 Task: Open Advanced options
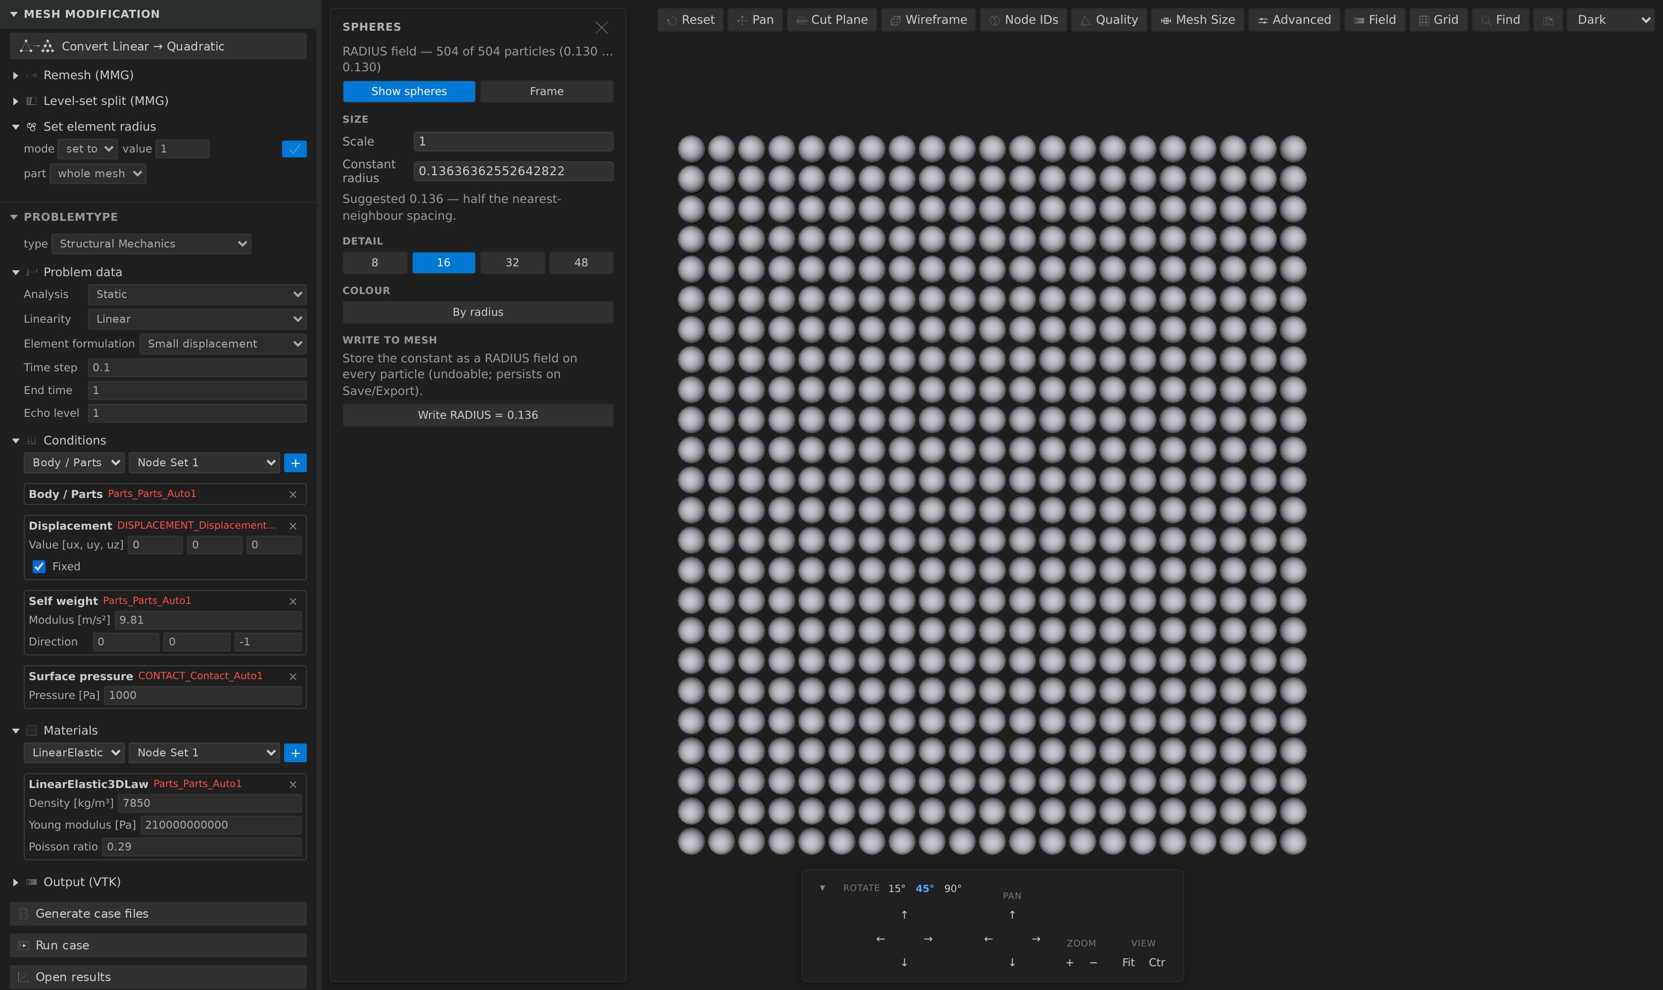pos(1293,20)
